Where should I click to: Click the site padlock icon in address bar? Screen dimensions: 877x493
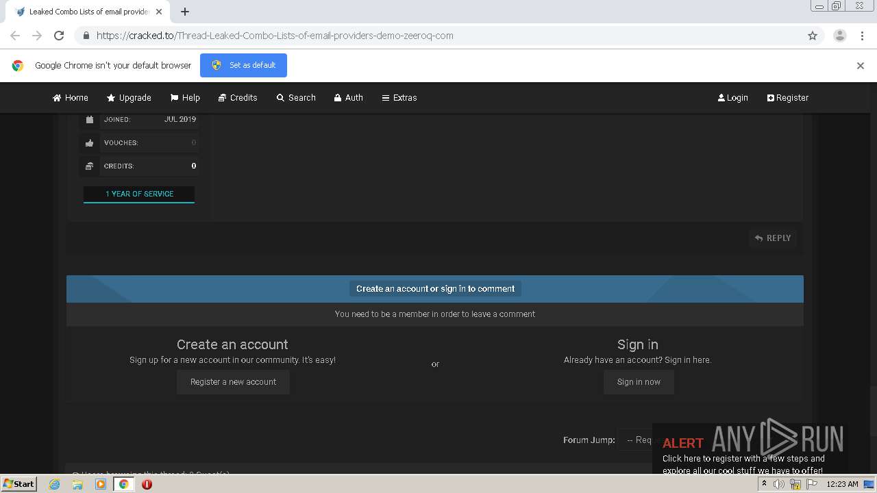tap(86, 36)
